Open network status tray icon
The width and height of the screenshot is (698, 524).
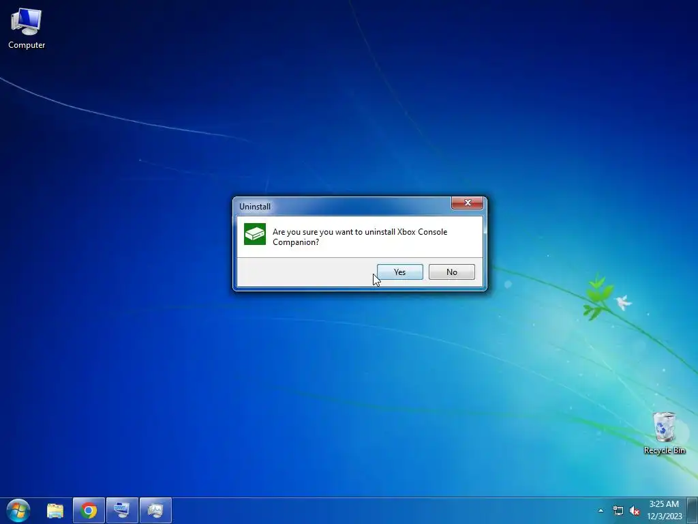[618, 510]
